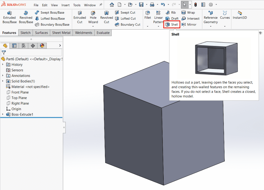The image size is (264, 190).
Task: Select the Revolved Cut tool
Action: 106,17
